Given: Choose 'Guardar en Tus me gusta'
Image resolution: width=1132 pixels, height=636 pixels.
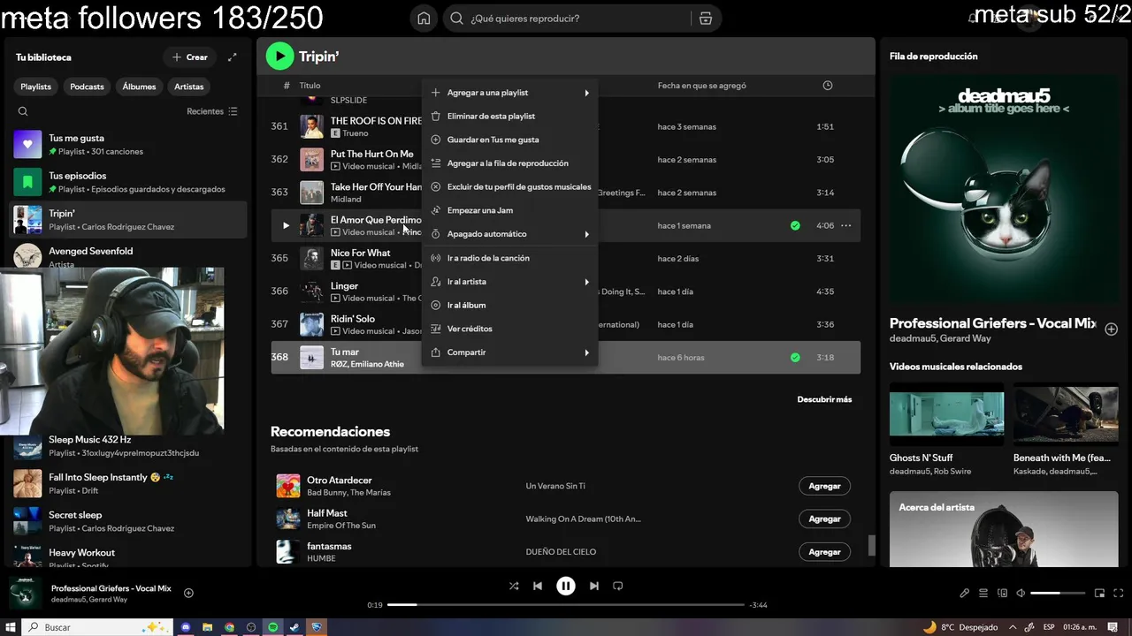Looking at the screenshot, I should [509, 140].
